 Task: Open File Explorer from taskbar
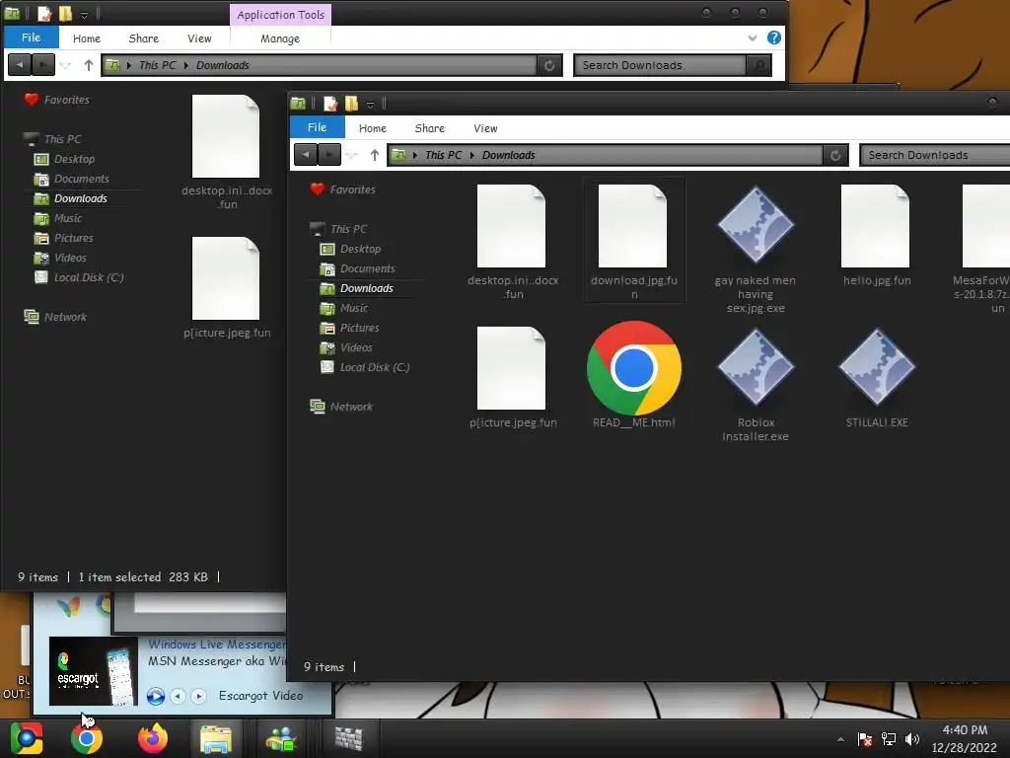pos(216,739)
